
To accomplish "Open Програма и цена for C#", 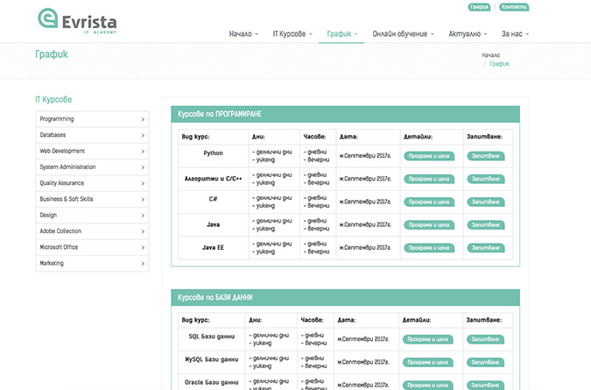I will click(x=429, y=202).
